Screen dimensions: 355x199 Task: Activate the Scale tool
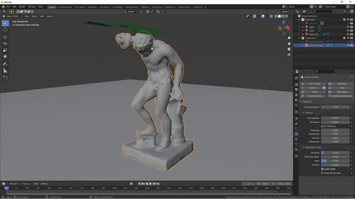pyautogui.click(x=5, y=50)
